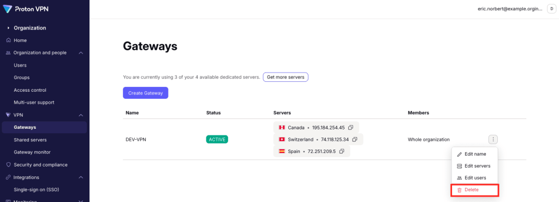The height and width of the screenshot is (202, 559).
Task: Collapse the Organization and people section
Action: tap(81, 53)
